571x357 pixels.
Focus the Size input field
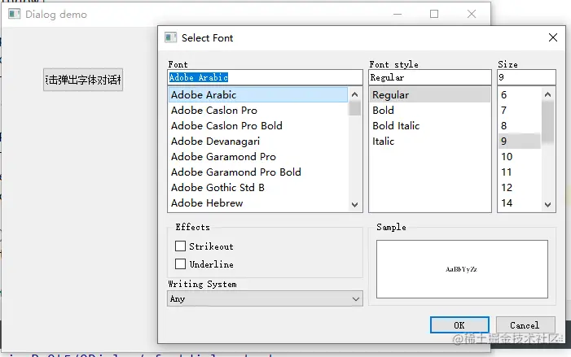coord(526,77)
